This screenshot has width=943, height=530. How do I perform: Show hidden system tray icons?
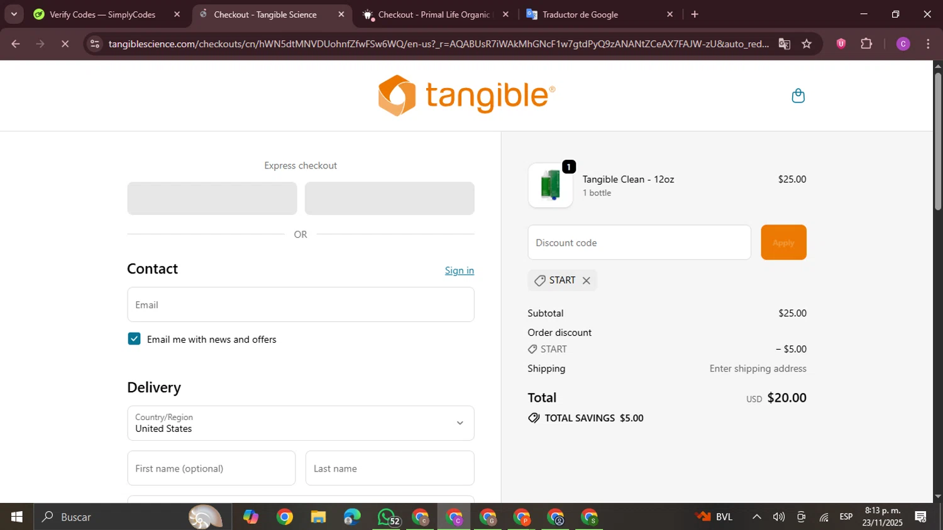[757, 517]
